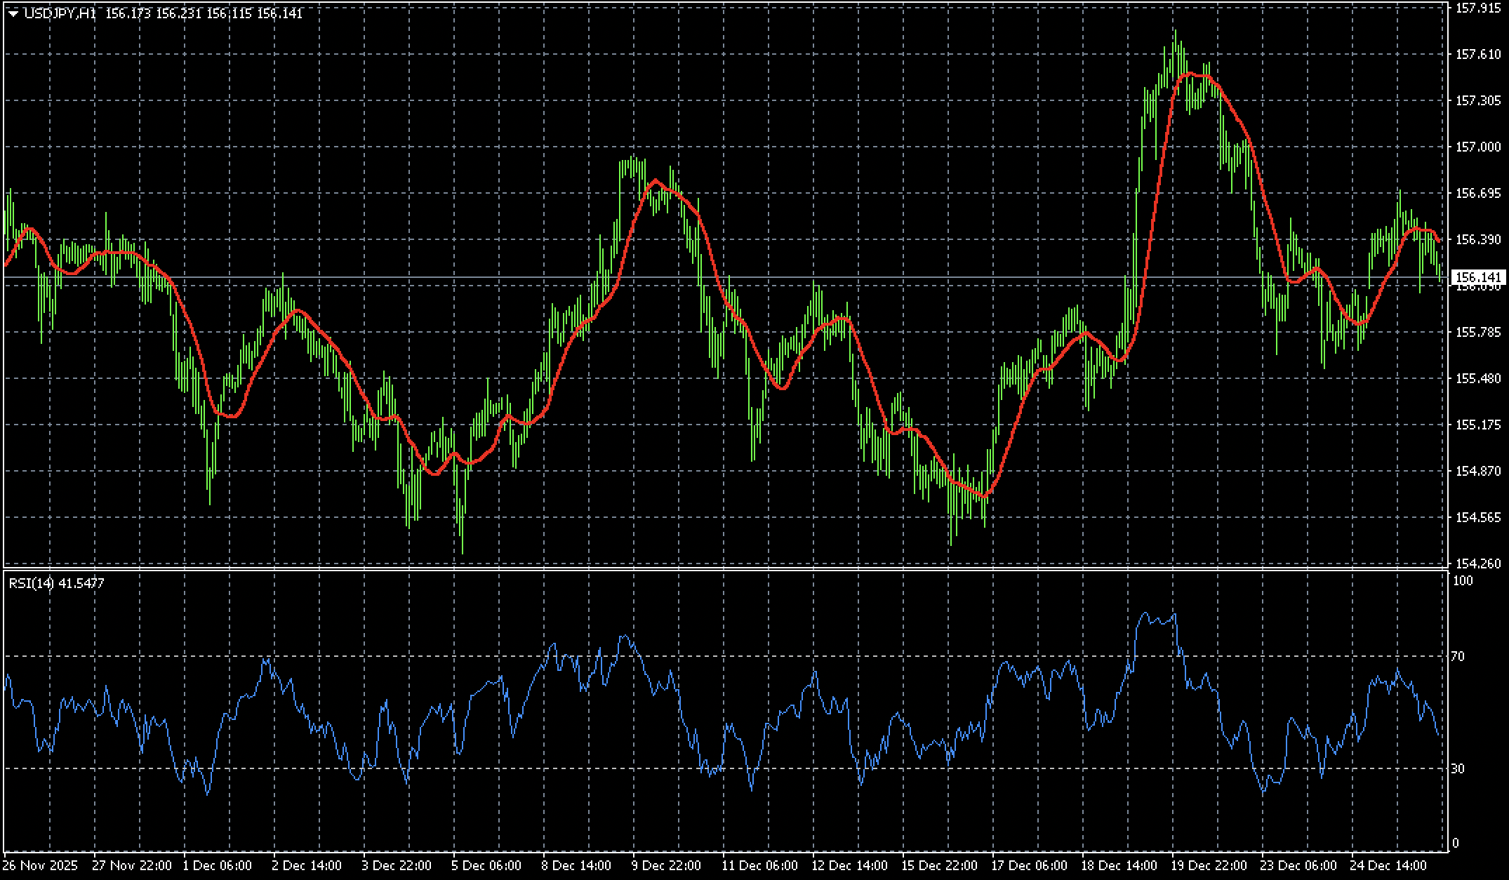This screenshot has height=880, width=1509.
Task: Click the 1 Dec 06:00 time label
Action: (217, 865)
